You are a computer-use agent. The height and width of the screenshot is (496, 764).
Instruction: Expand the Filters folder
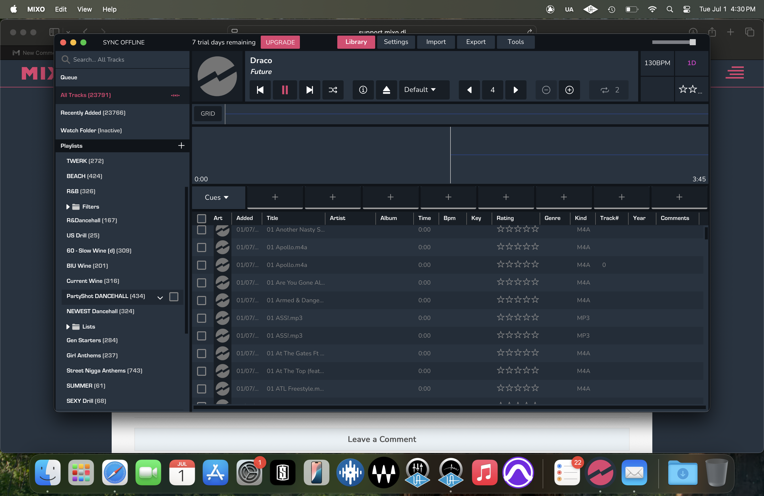[x=68, y=207]
